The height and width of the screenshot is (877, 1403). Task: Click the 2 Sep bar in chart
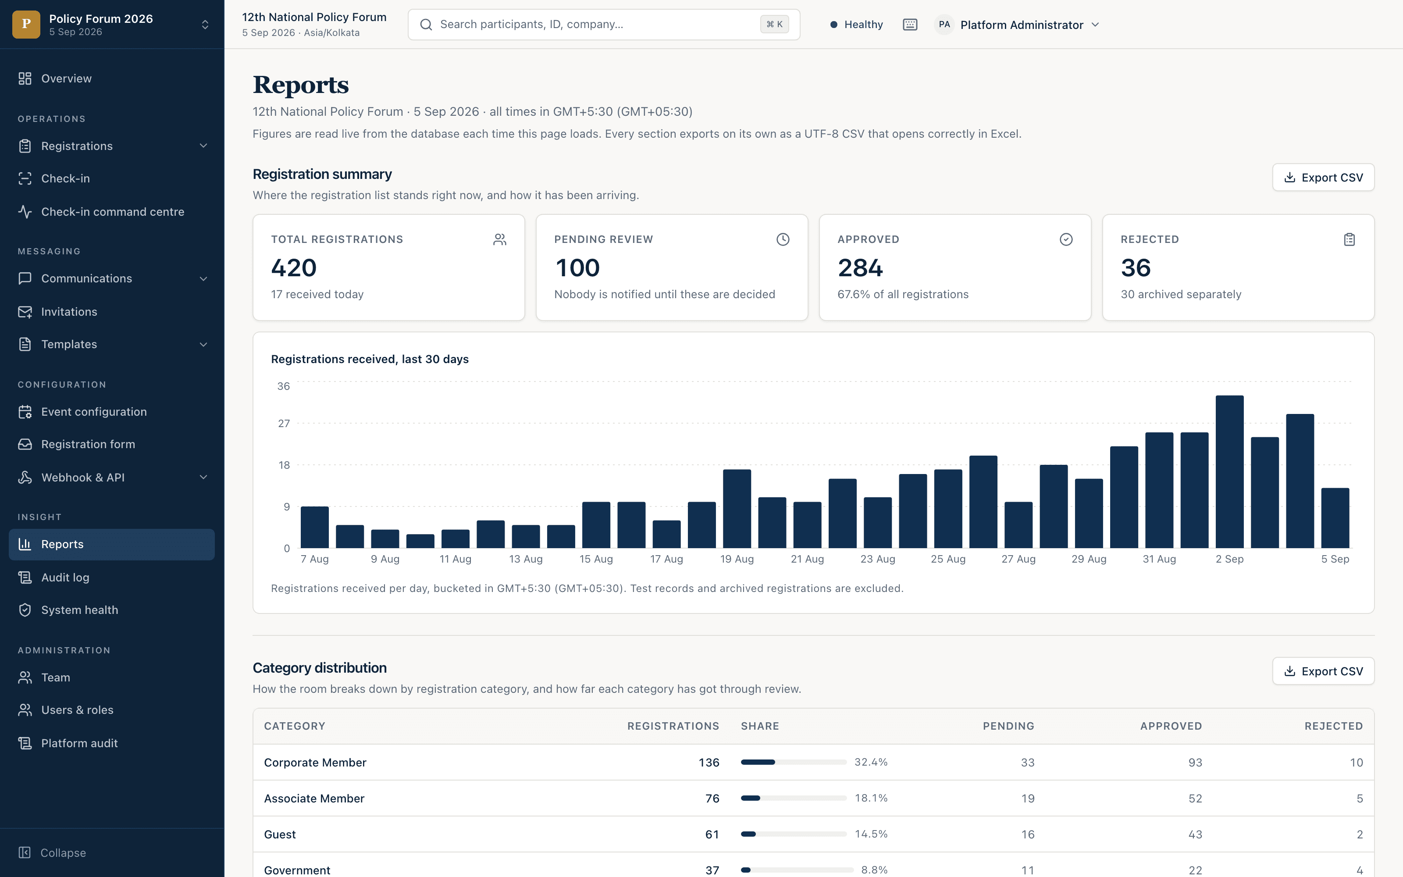point(1230,471)
